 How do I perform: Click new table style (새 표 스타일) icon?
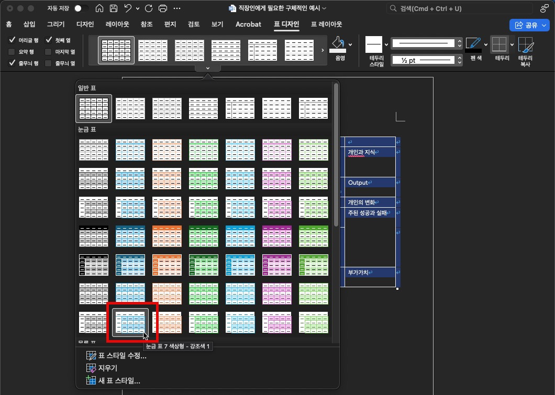(91, 380)
